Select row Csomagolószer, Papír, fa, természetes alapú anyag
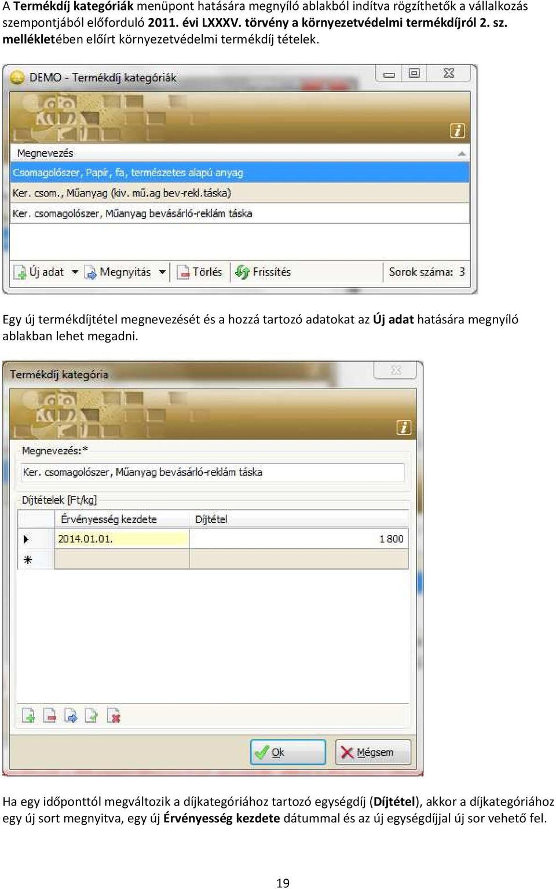 point(240,173)
